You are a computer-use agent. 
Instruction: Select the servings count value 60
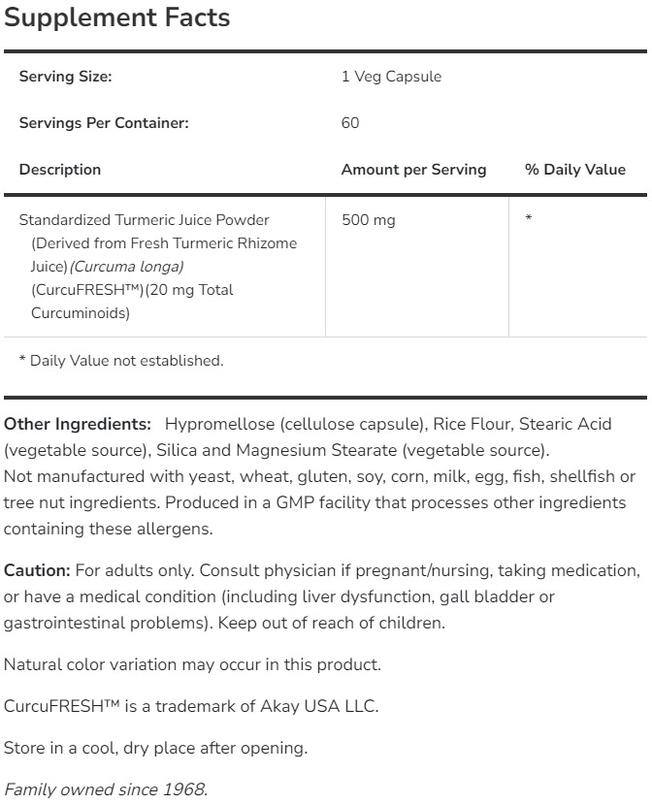click(x=350, y=123)
